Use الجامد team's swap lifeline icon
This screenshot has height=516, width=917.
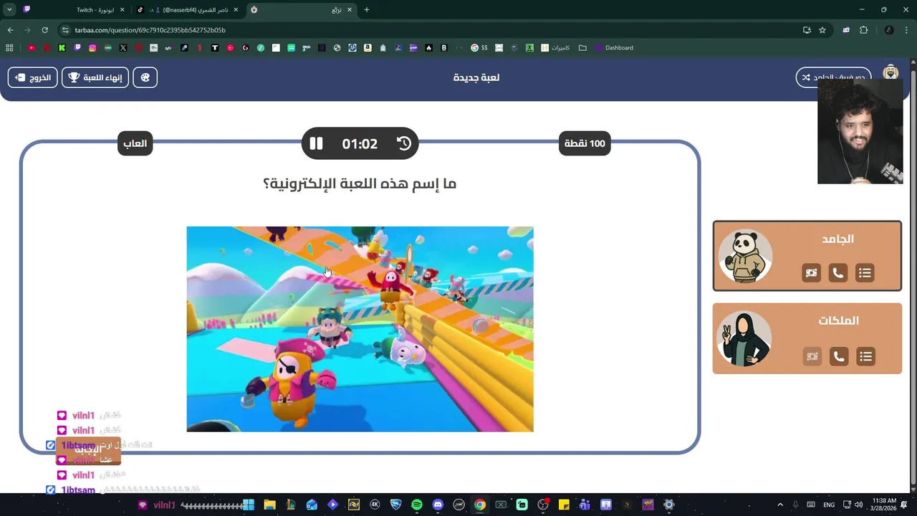click(x=811, y=273)
